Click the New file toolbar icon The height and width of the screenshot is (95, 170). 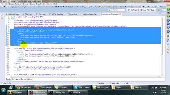point(2,7)
